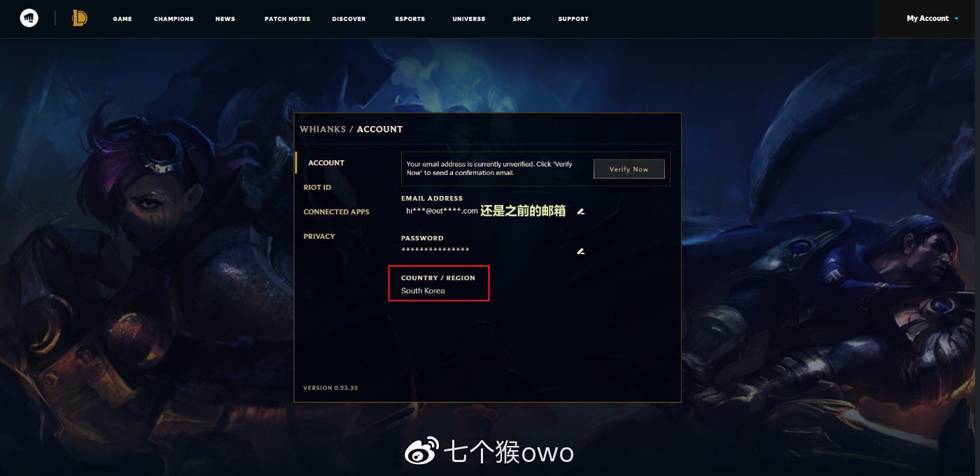Viewport: 980px width, 476px height.
Task: Go to Champions in navigation bar
Action: pos(174,19)
